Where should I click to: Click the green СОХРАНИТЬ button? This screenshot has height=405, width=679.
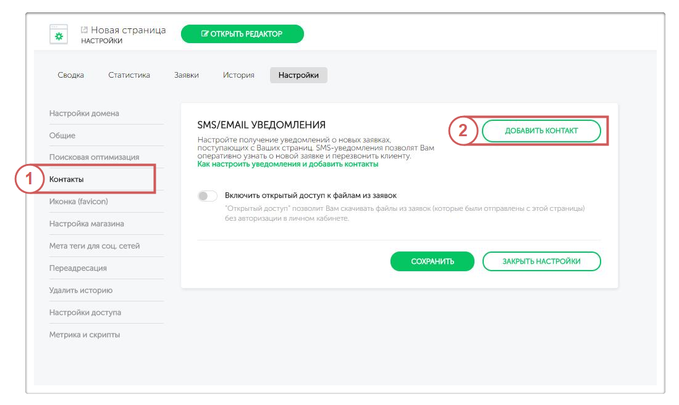(432, 261)
